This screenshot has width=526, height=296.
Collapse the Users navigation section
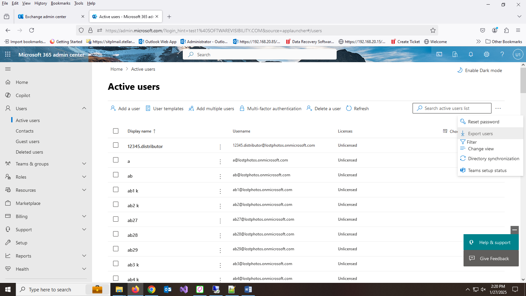pyautogui.click(x=84, y=108)
